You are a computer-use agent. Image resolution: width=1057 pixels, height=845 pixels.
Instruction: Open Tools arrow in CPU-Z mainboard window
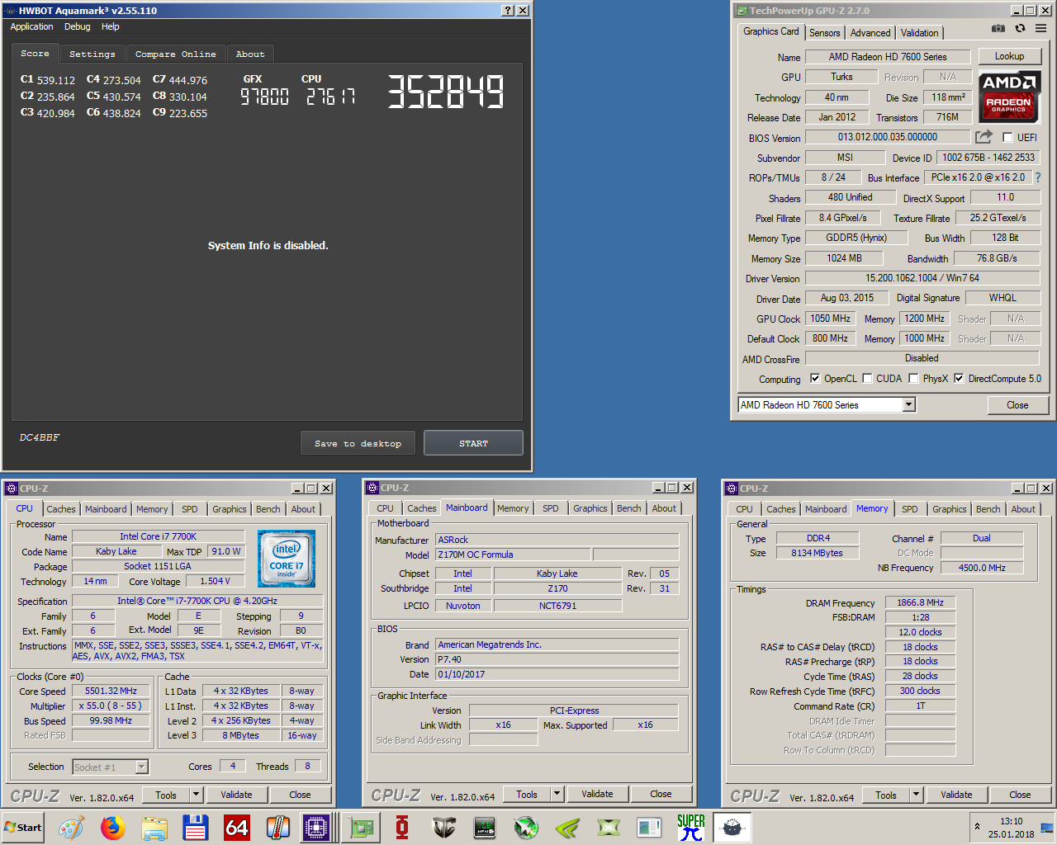click(x=557, y=794)
